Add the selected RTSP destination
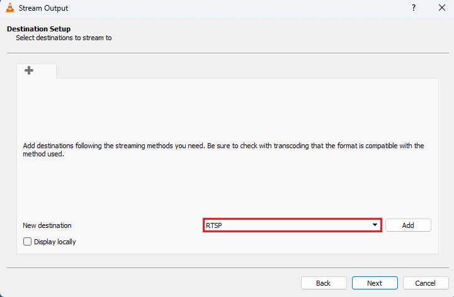 tap(408, 225)
